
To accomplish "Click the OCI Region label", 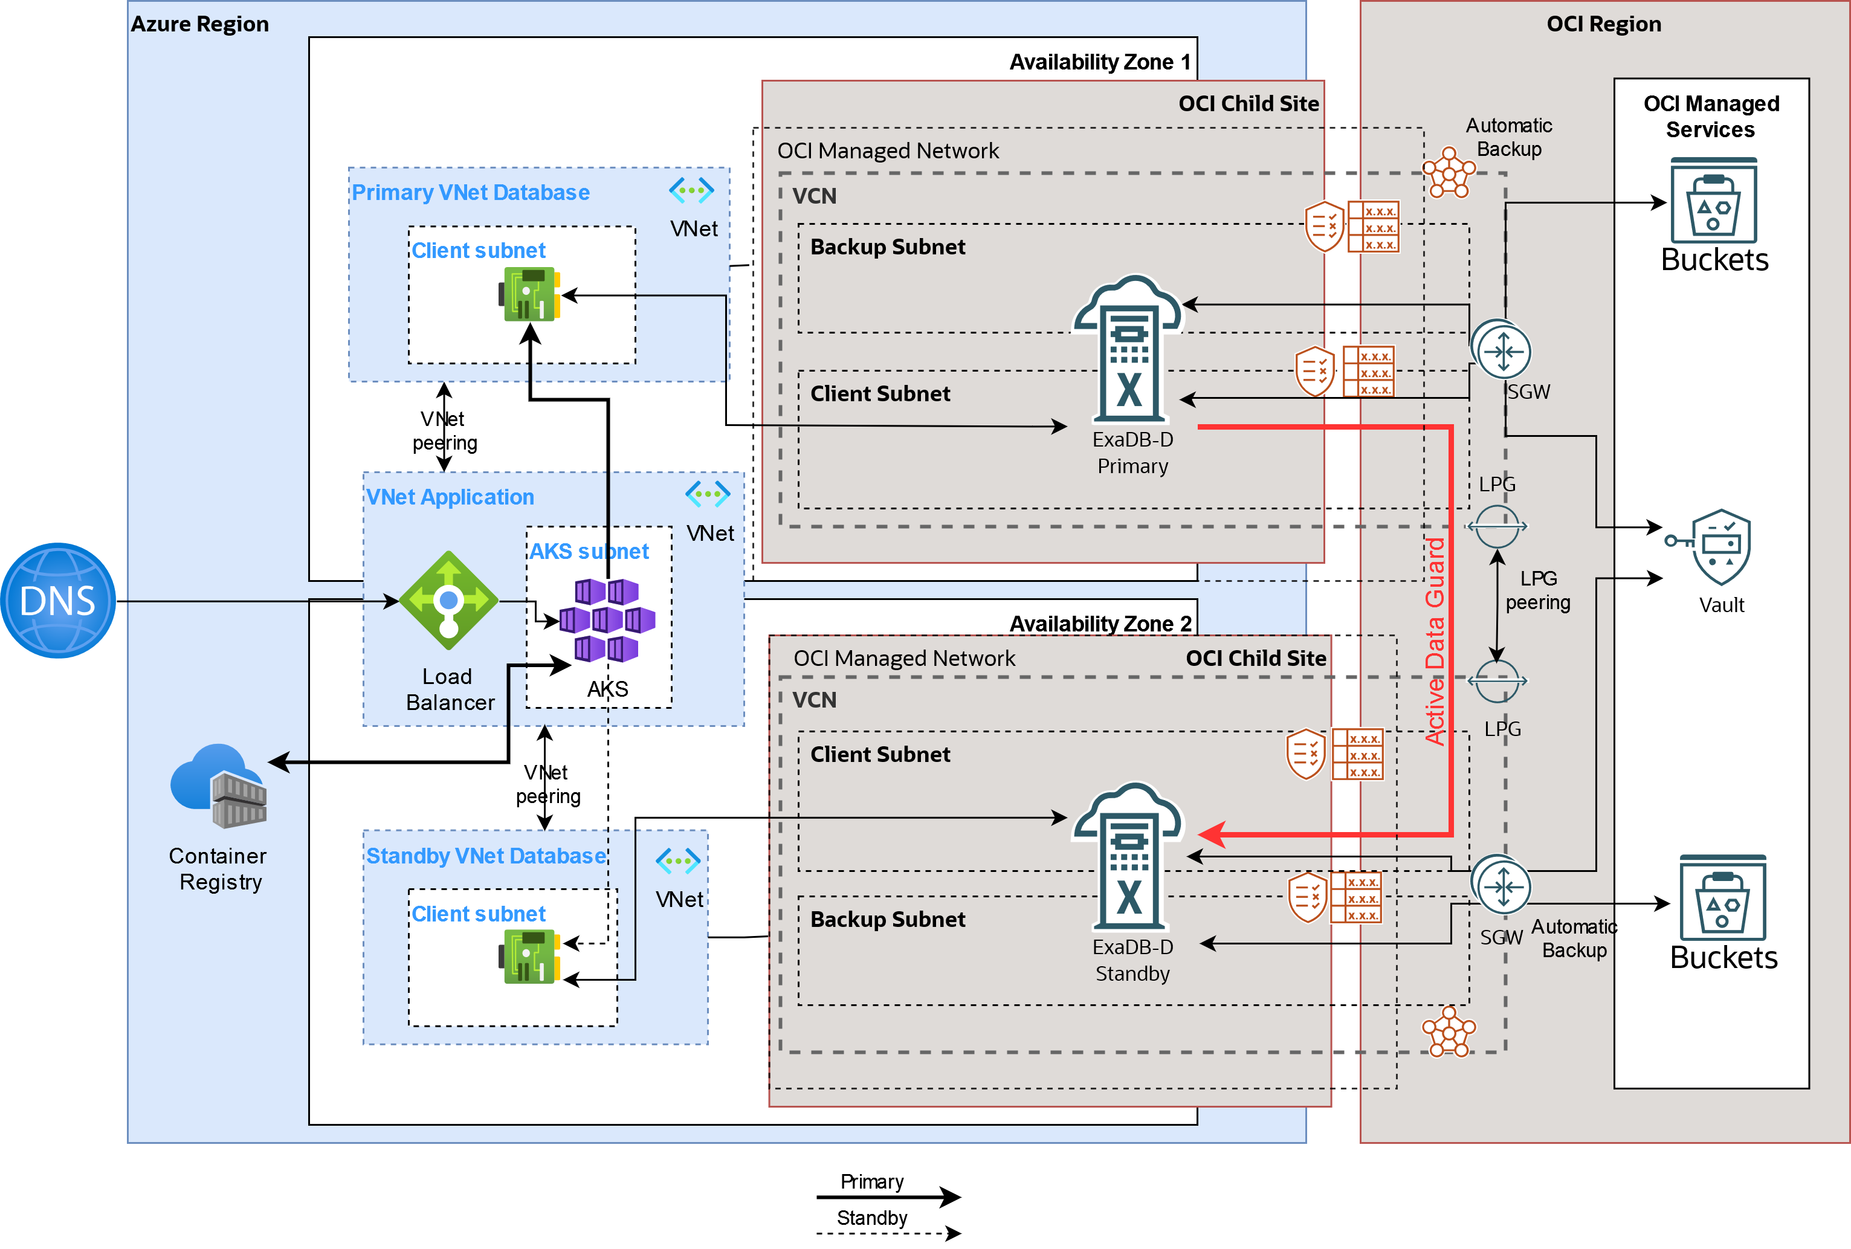I will 1603,24.
